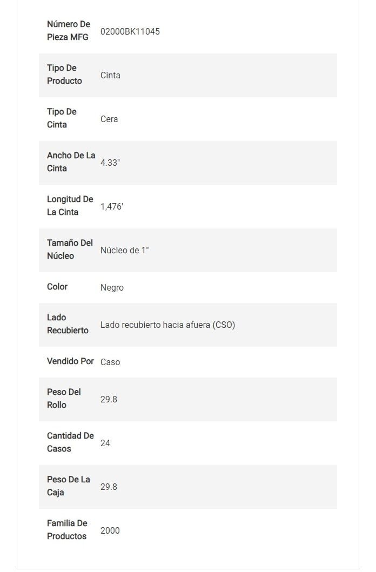This screenshot has width=376, height=572.
Task: Select the "Cera" tape type value
Action: (x=109, y=119)
